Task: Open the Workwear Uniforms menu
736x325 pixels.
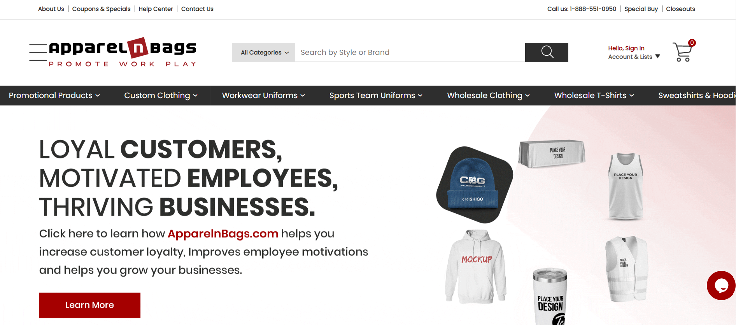Action: point(263,95)
